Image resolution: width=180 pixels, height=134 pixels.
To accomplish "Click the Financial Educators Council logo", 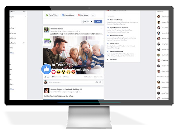I will [47, 41].
